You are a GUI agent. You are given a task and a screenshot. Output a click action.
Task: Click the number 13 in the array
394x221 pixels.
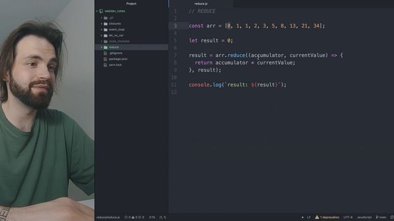(x=292, y=26)
